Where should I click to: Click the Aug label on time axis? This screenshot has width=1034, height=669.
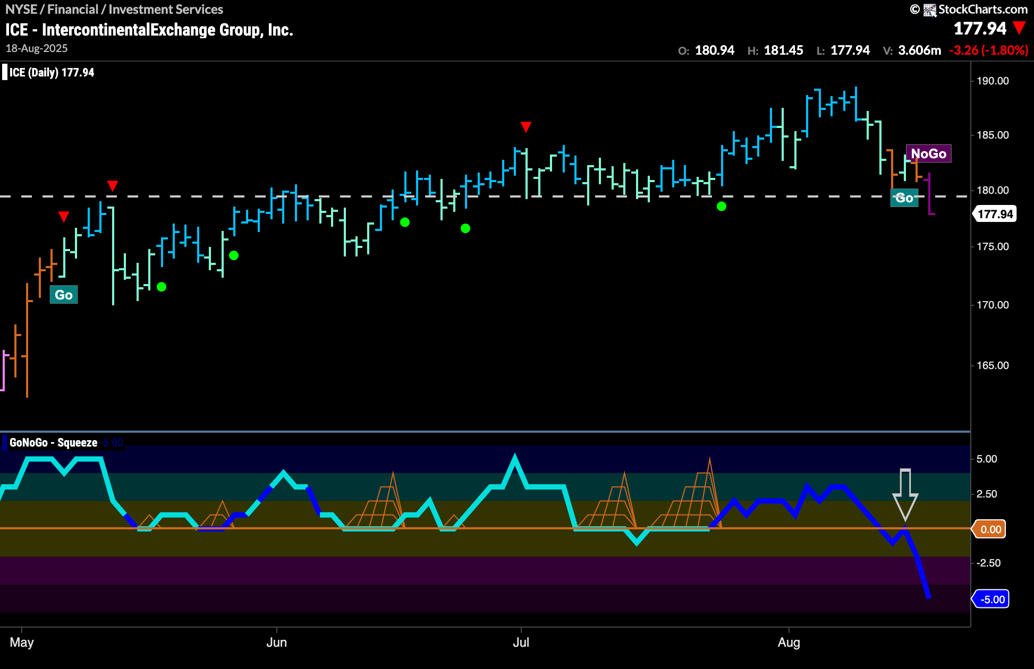[x=789, y=642]
